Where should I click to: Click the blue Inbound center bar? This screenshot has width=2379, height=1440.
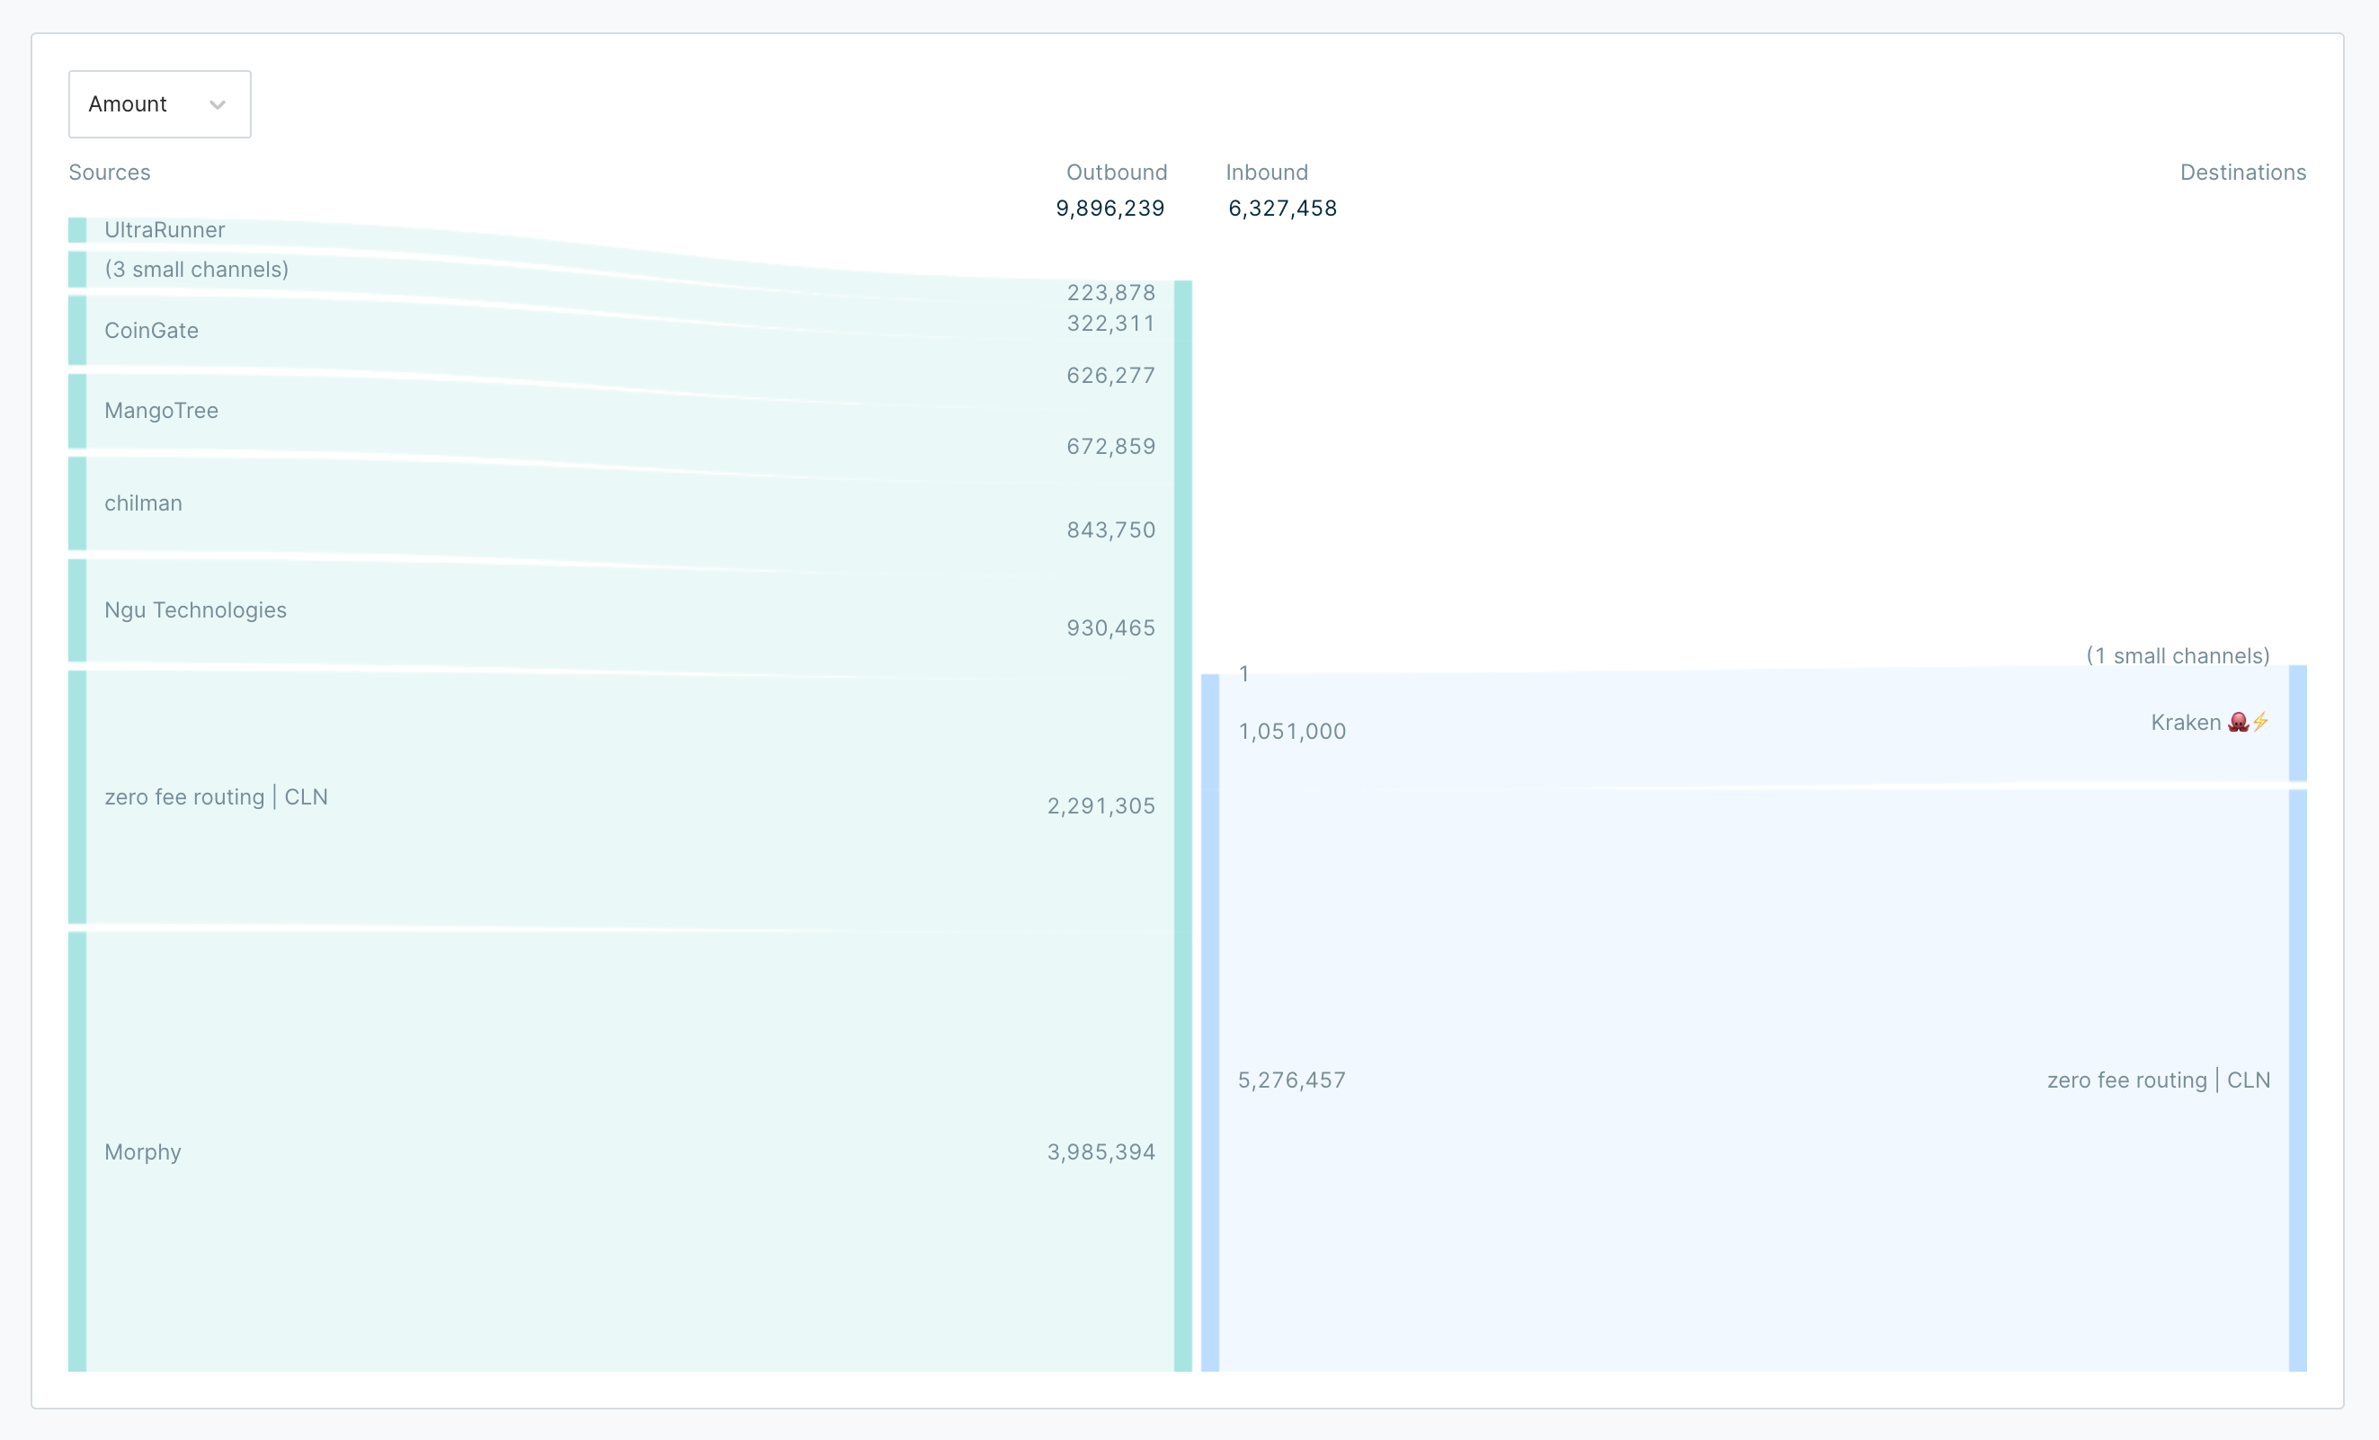pyautogui.click(x=1210, y=1022)
